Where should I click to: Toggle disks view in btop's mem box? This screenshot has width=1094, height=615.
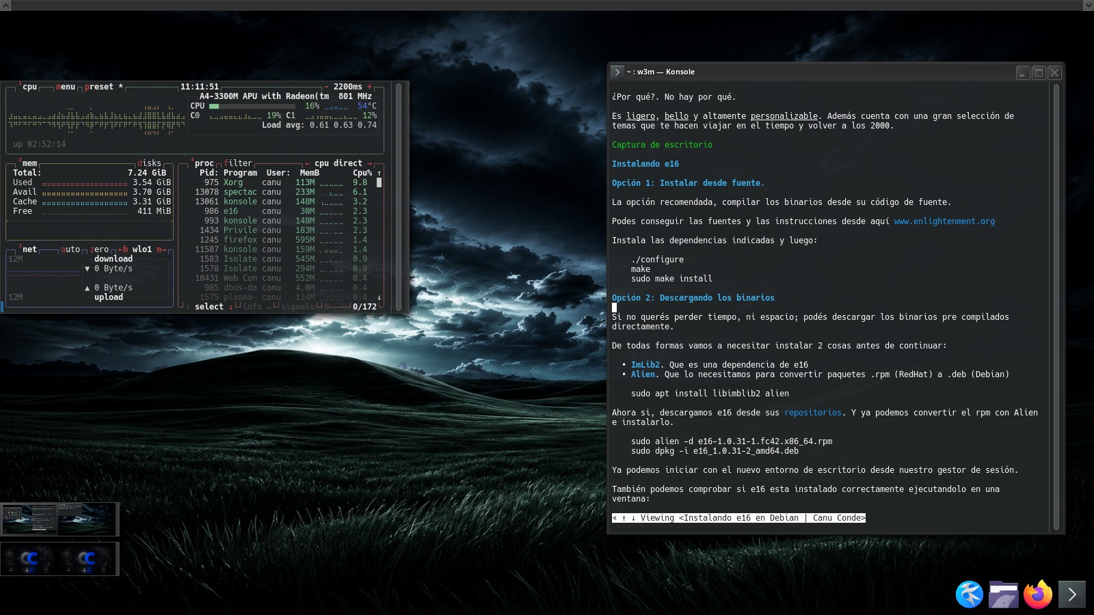[x=149, y=163]
